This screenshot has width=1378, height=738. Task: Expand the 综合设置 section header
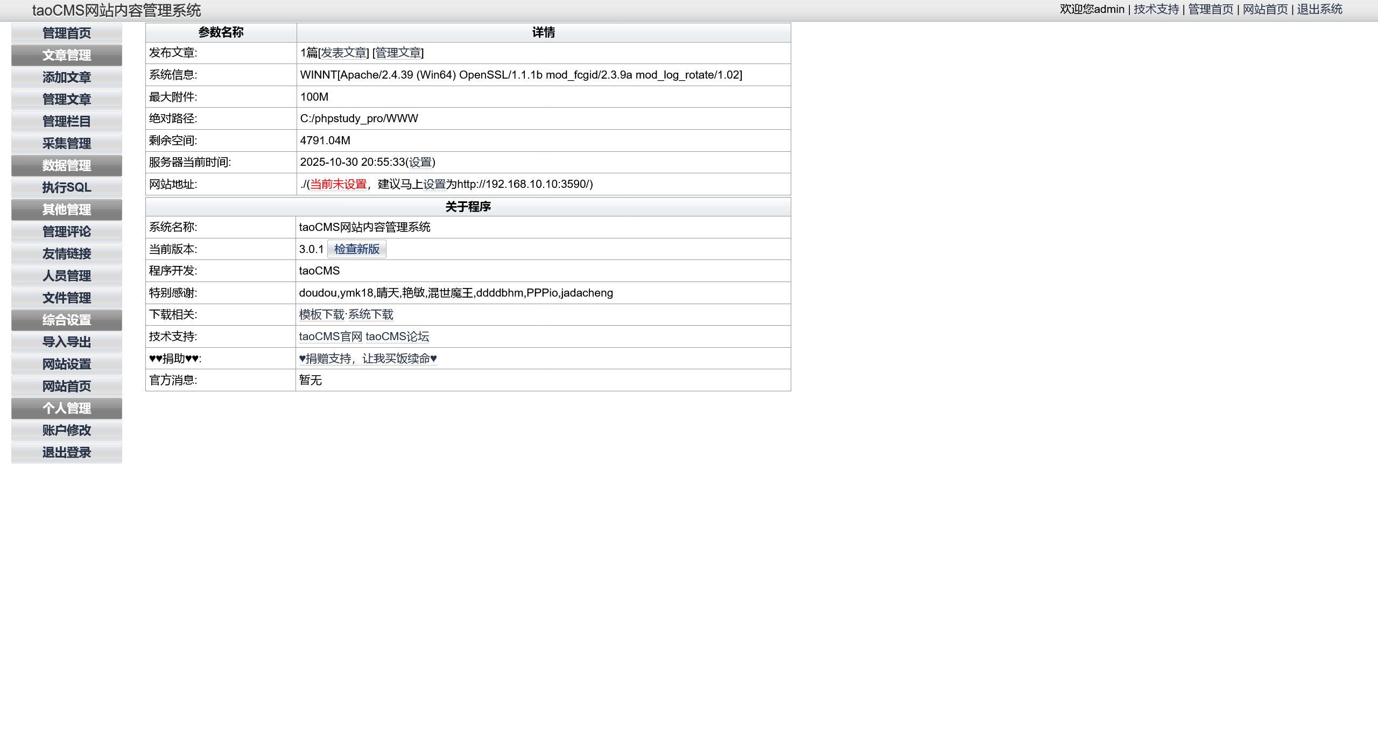pyautogui.click(x=67, y=320)
